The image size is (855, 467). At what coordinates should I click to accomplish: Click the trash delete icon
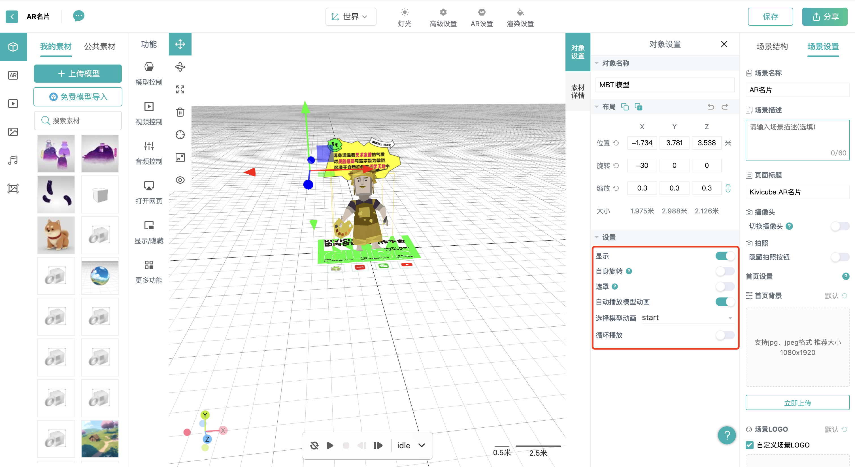pos(180,112)
